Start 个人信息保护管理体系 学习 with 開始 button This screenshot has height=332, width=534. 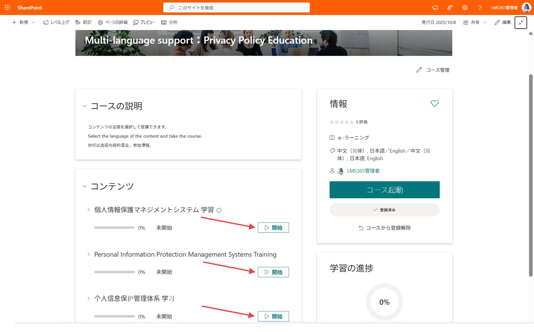(273, 316)
